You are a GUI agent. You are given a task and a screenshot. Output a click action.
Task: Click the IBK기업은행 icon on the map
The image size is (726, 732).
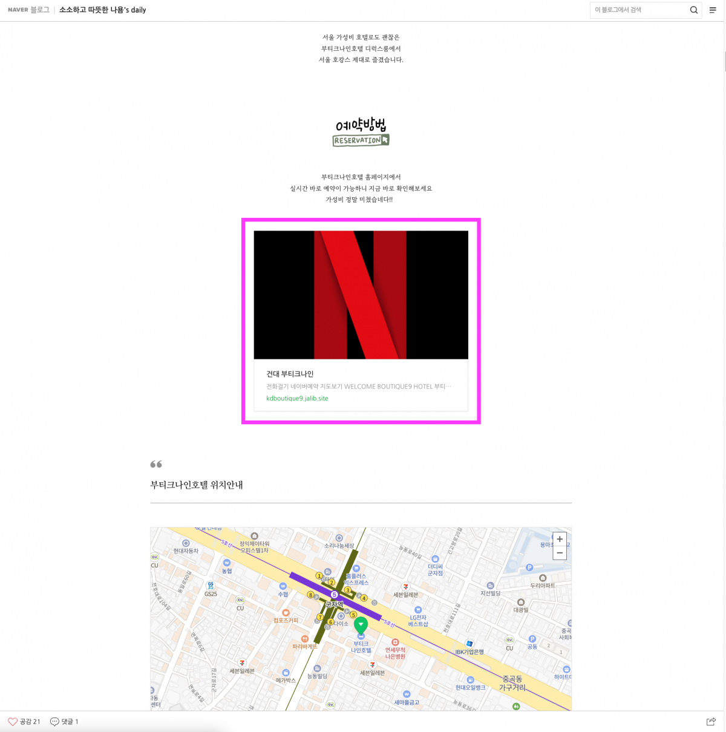click(x=469, y=644)
